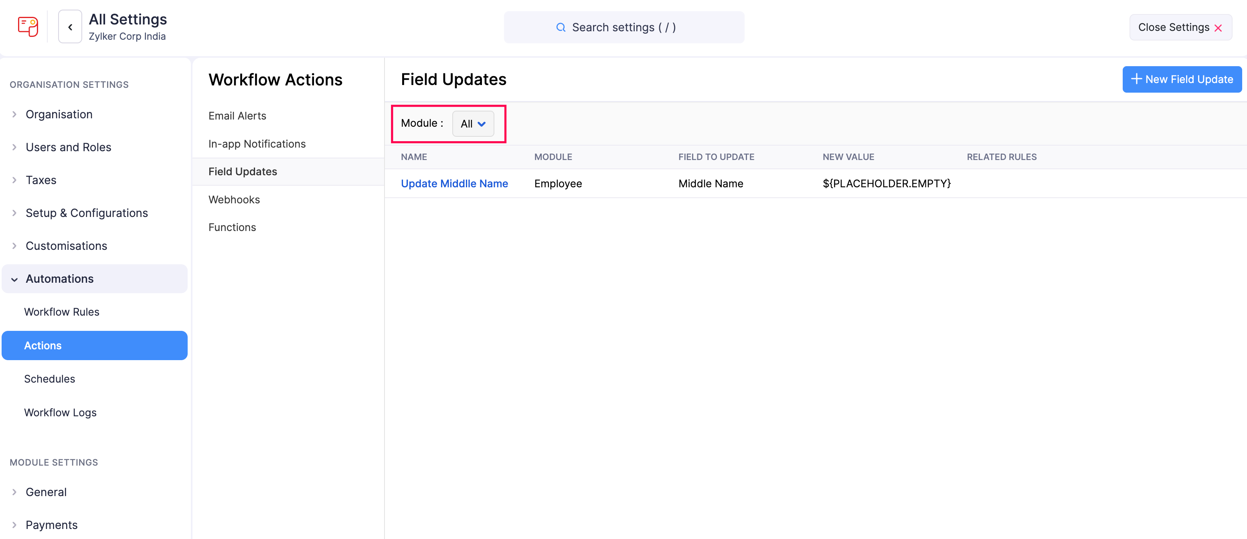Go to Webhooks workflow actions
Viewport: 1247px width, 539px height.
(234, 200)
